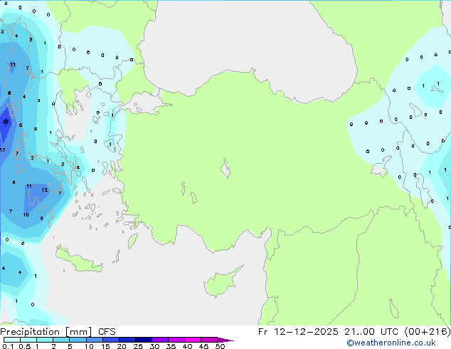Screen dimensions: 451x349
Task: Click the '13' precipitation value on map
Action: click(3, 150)
